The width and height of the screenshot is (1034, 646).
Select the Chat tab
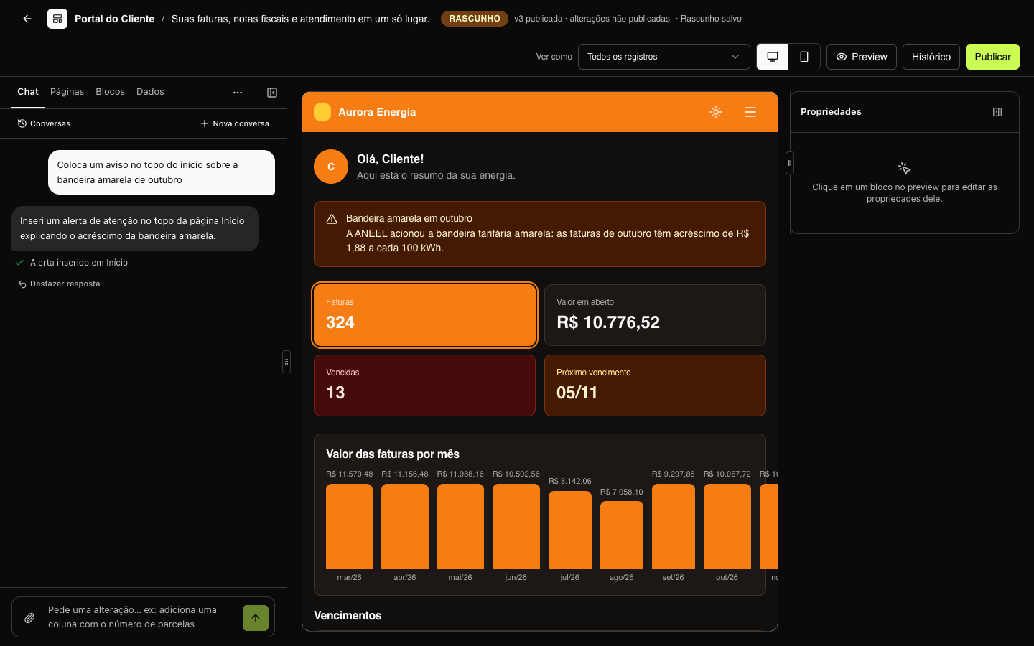pos(28,92)
